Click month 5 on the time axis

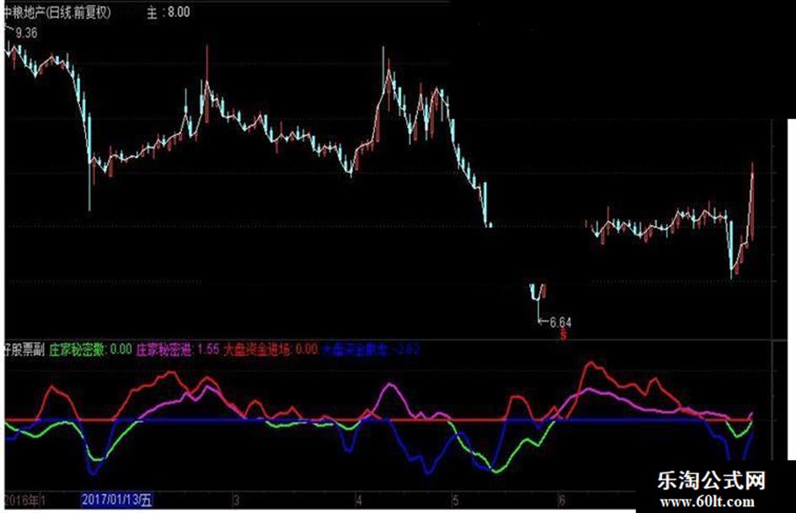click(x=456, y=500)
